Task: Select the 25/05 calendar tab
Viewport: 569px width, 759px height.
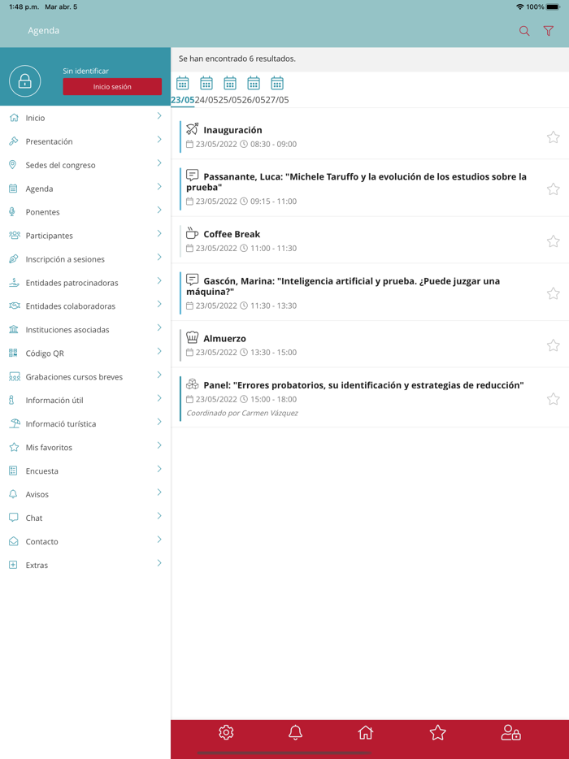Action: coord(230,91)
